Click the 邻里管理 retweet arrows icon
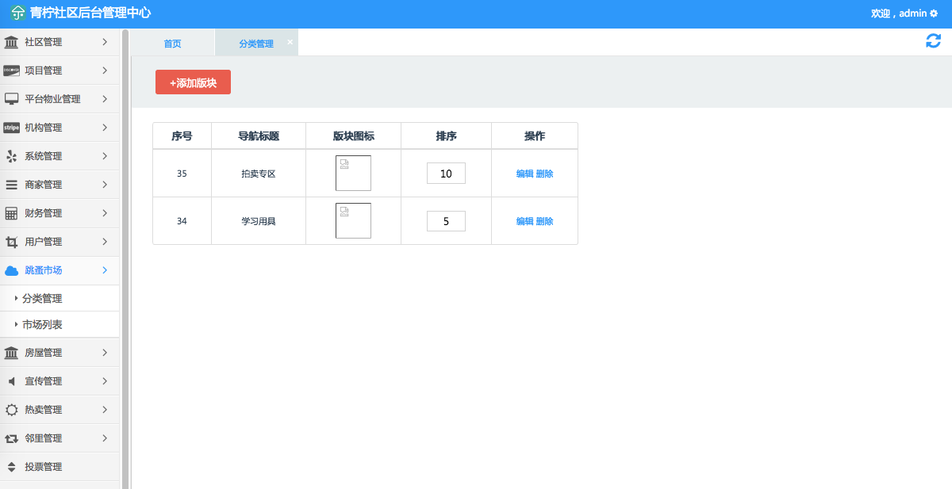This screenshot has width=952, height=489. [x=11, y=438]
